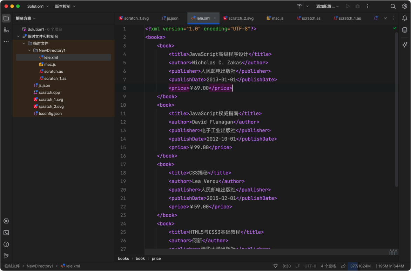The height and width of the screenshot is (271, 411).
Task: Click the Debug bug icon
Action: coord(358,6)
